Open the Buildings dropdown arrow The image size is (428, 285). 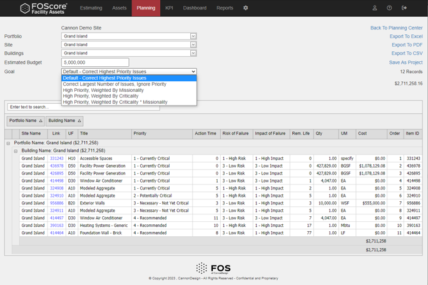click(193, 53)
